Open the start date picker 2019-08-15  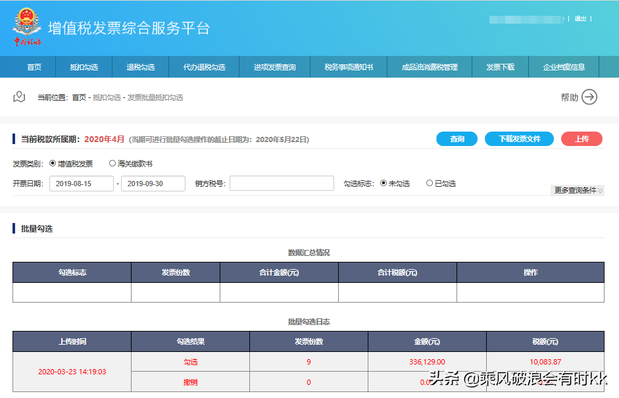80,184
